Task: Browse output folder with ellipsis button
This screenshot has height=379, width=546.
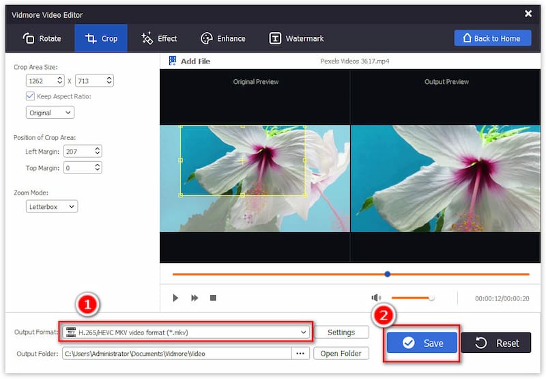Action: click(x=300, y=353)
